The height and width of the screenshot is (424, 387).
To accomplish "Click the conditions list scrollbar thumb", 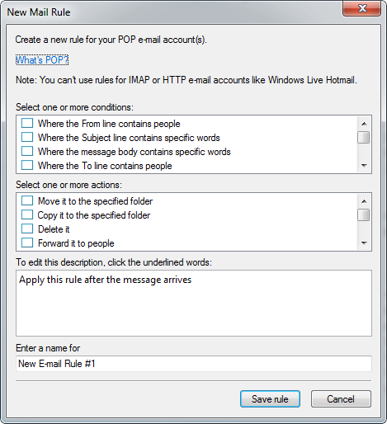I will pyautogui.click(x=364, y=138).
